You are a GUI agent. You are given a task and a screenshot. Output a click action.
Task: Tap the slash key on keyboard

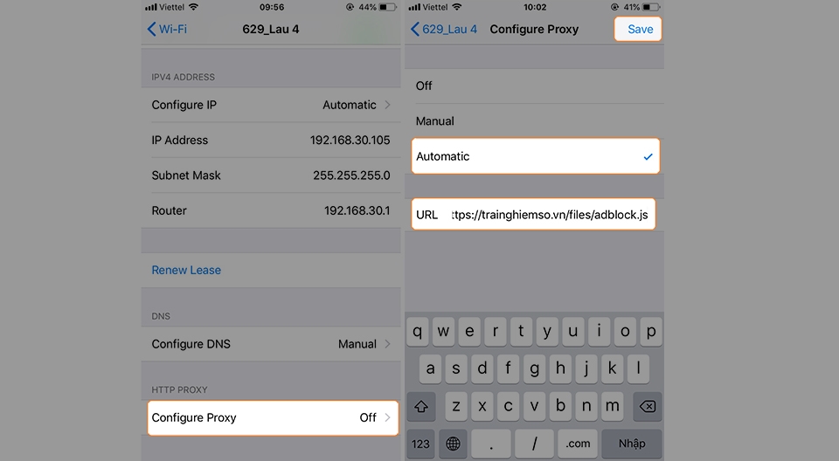click(535, 444)
